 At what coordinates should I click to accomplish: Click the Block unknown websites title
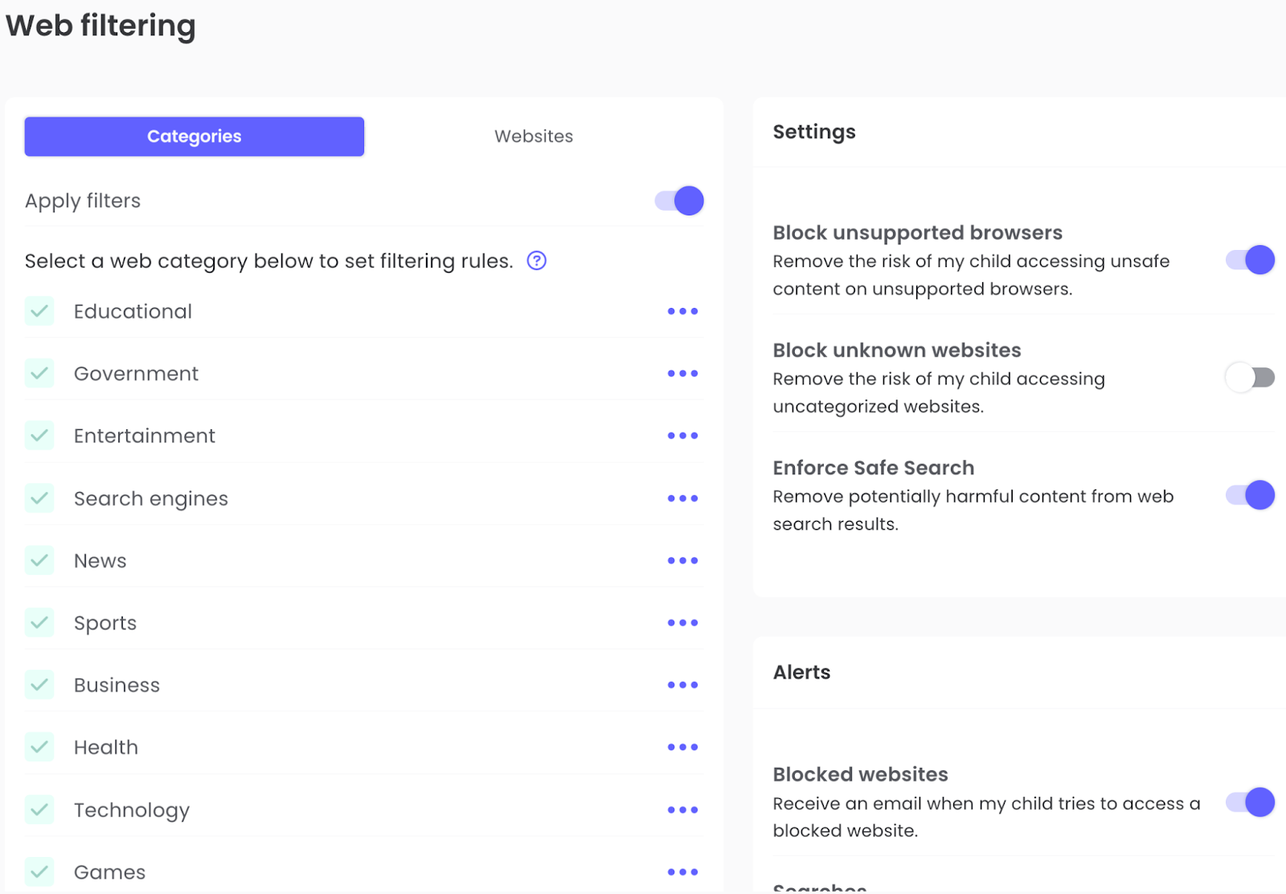897,350
